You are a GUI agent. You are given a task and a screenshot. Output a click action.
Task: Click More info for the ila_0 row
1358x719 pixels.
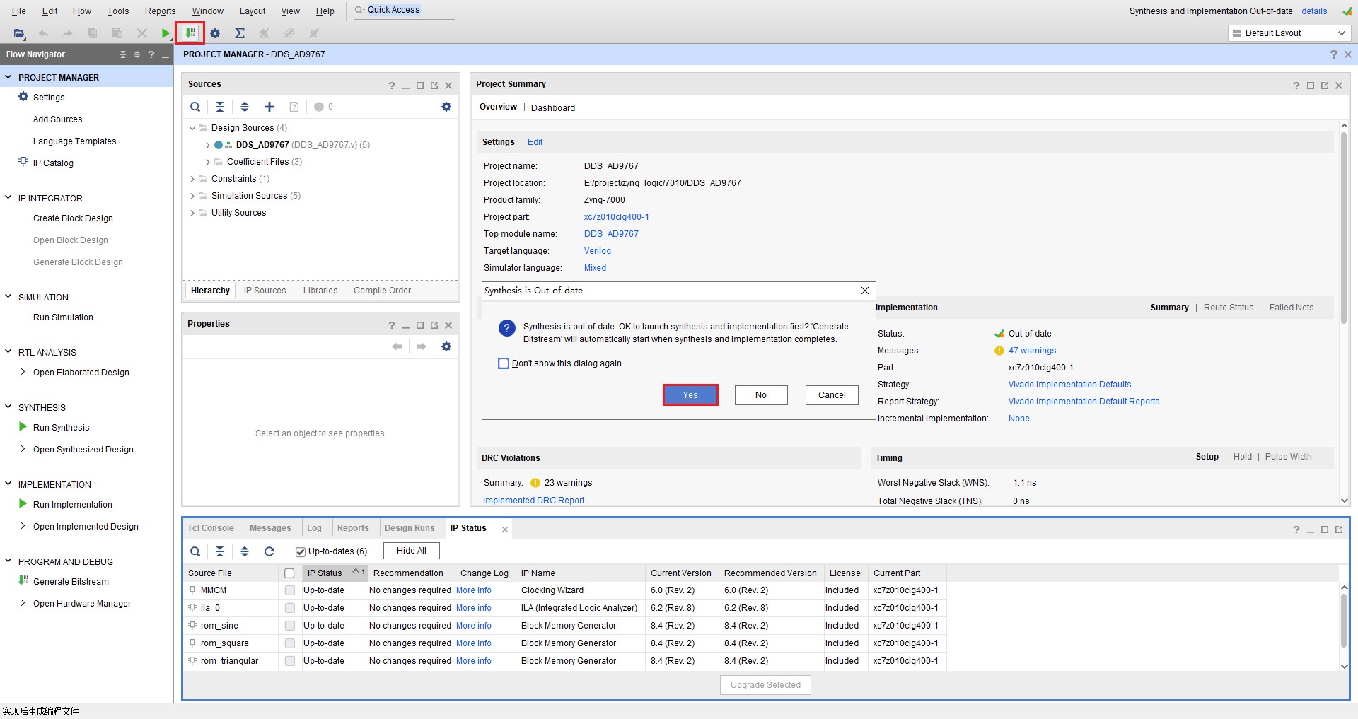[x=474, y=608]
